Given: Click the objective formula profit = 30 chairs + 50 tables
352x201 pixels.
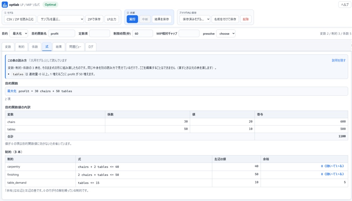Looking at the screenshot, I should pyautogui.click(x=45, y=91).
